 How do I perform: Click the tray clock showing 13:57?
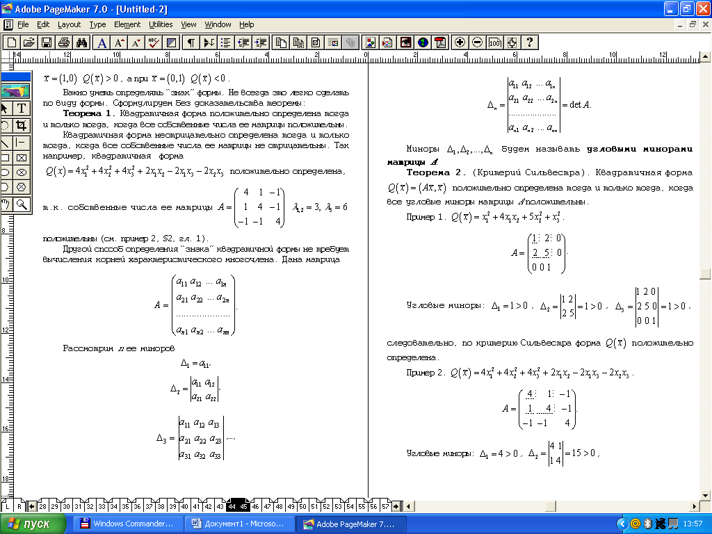tap(692, 524)
